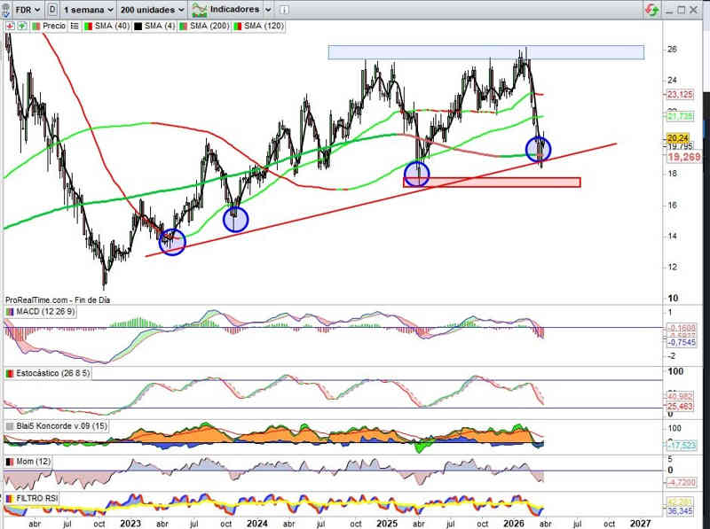Click the D daily-view icon
Screen dimensions: 710x529
54,9
